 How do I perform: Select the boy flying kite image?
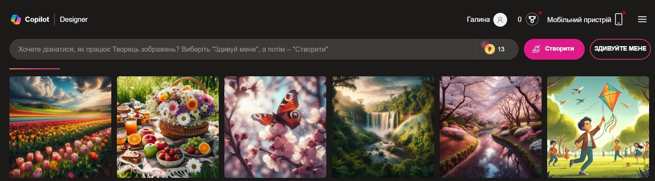(598, 127)
